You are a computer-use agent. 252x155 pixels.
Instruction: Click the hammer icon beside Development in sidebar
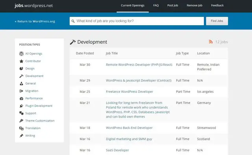point(21,76)
